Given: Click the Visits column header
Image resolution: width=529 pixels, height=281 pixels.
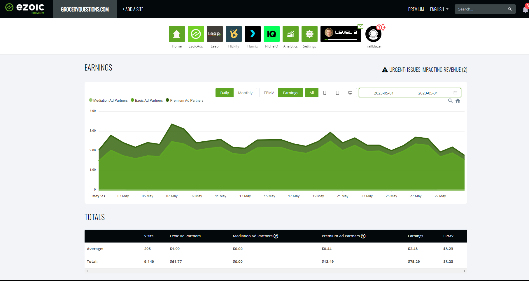Looking at the screenshot, I should point(149,236).
